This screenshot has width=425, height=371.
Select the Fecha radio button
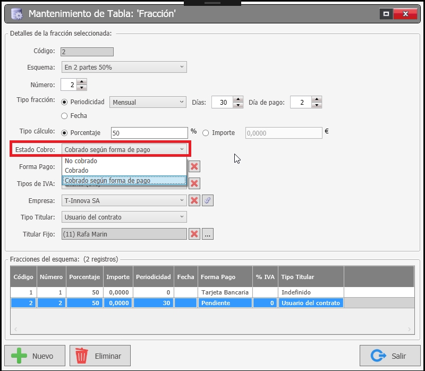(64, 116)
